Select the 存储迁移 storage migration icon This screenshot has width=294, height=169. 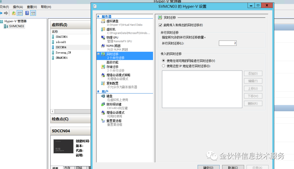click(x=103, y=67)
